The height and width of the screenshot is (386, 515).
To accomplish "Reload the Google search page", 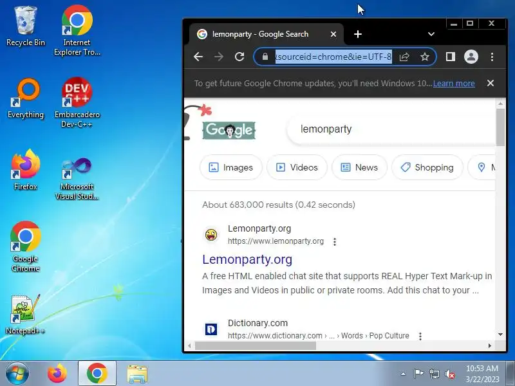I will pos(239,57).
